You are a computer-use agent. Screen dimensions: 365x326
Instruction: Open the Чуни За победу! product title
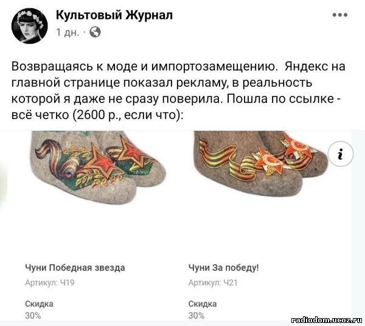223,268
